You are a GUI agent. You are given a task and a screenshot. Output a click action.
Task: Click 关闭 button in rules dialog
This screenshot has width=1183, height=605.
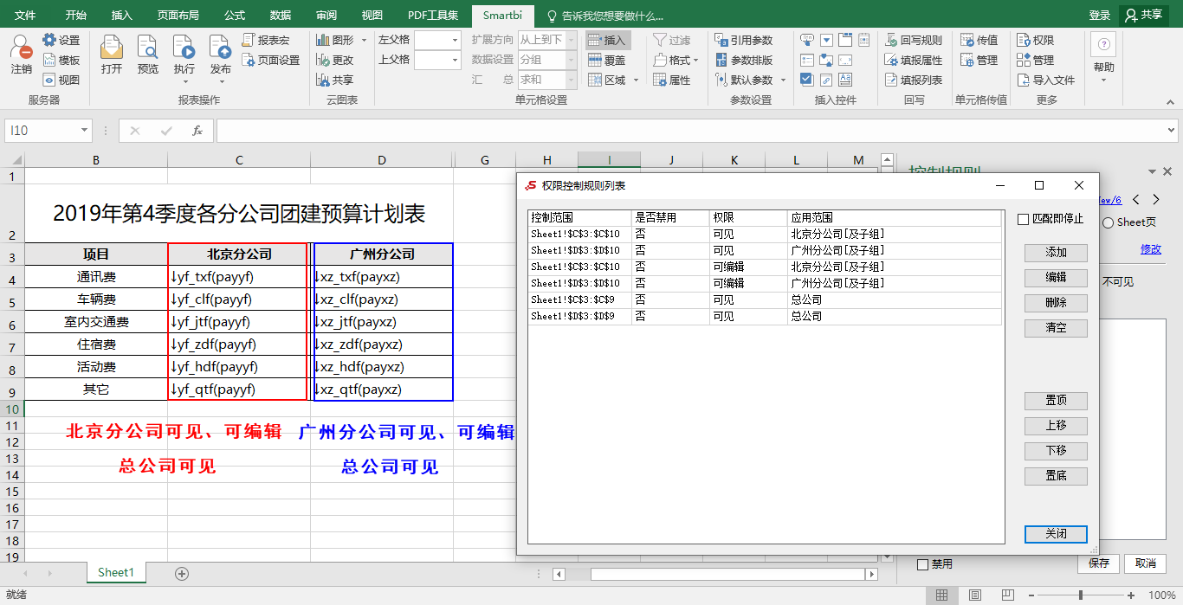[1056, 534]
